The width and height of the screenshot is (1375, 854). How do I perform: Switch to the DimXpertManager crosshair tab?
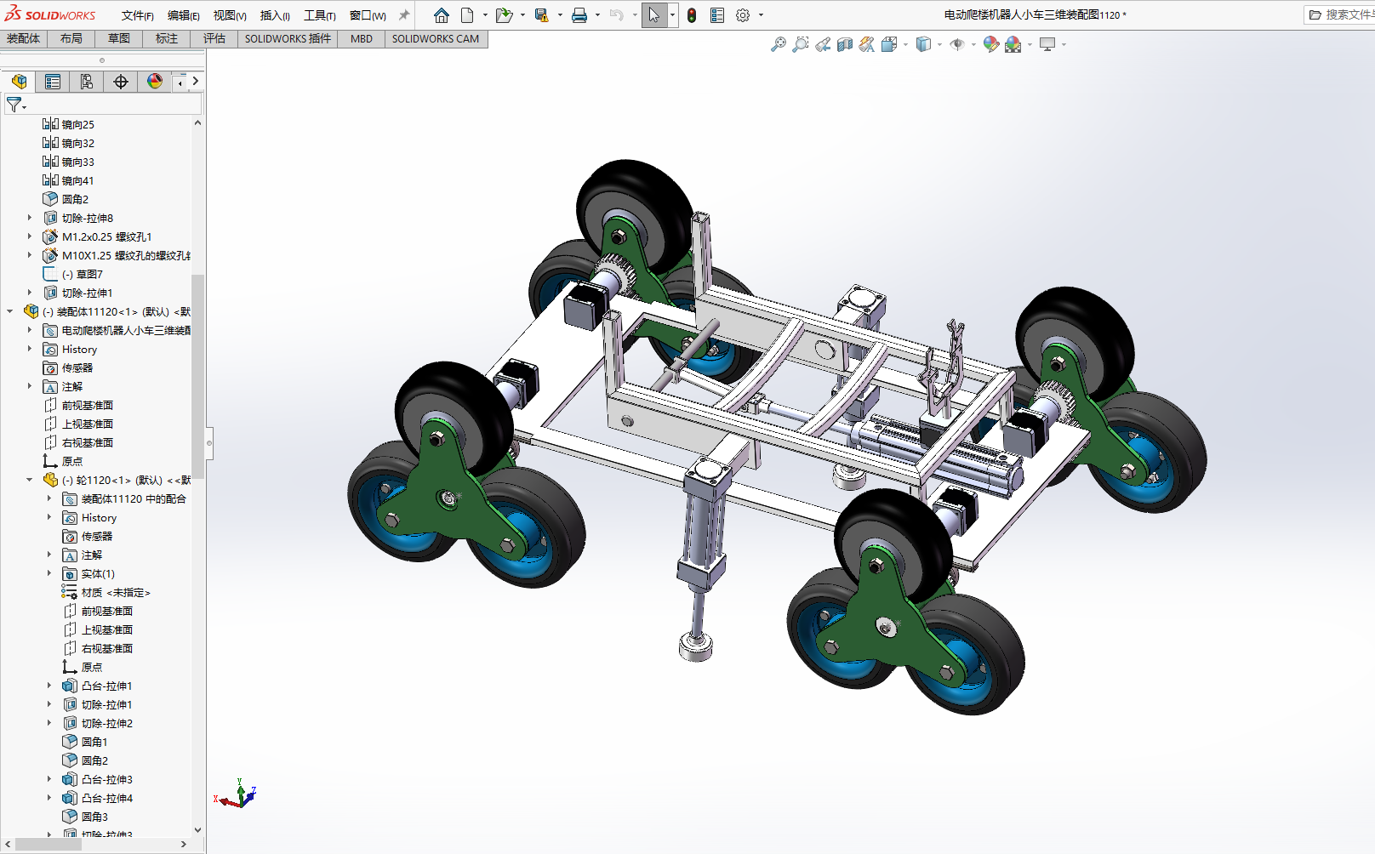click(x=121, y=82)
